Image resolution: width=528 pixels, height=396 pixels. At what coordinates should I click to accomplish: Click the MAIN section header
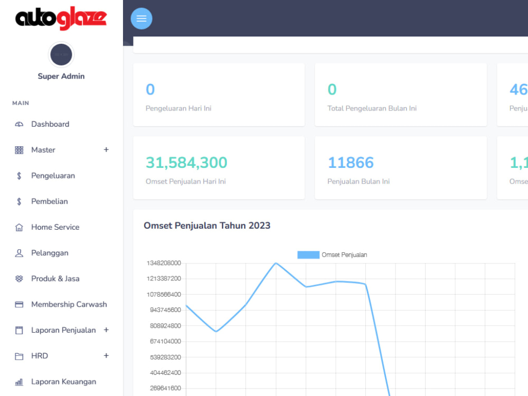click(x=21, y=103)
